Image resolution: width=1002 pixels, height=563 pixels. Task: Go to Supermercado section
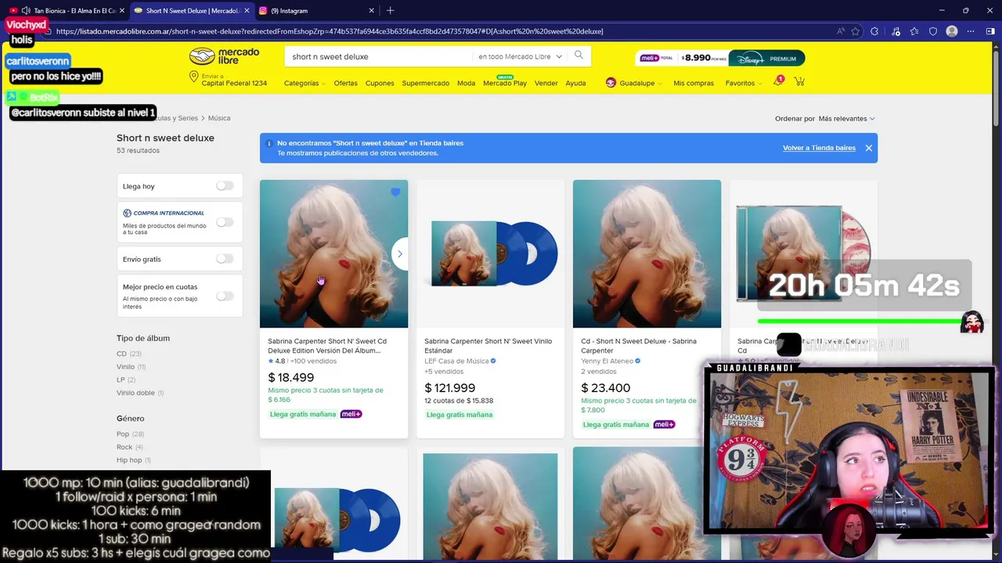(425, 83)
